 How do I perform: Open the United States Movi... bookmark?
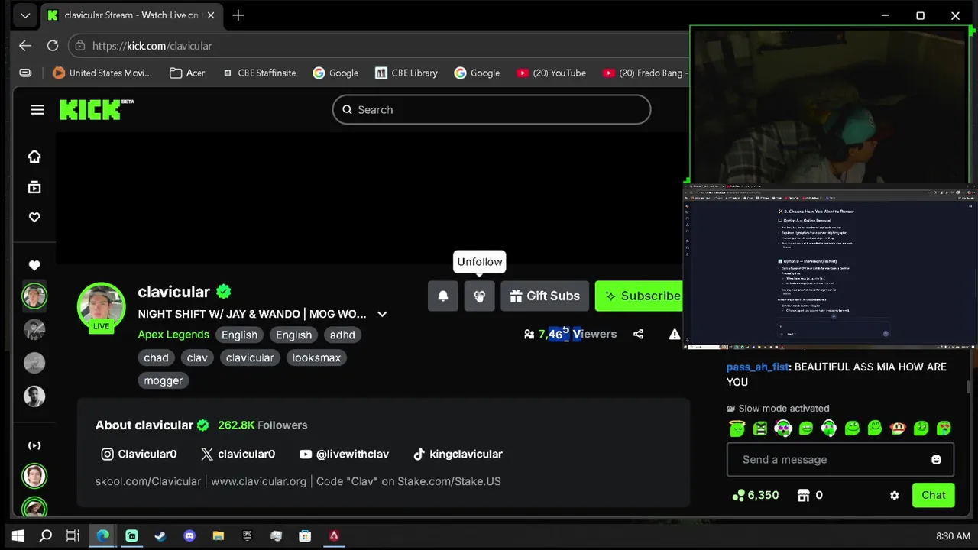pyautogui.click(x=102, y=73)
